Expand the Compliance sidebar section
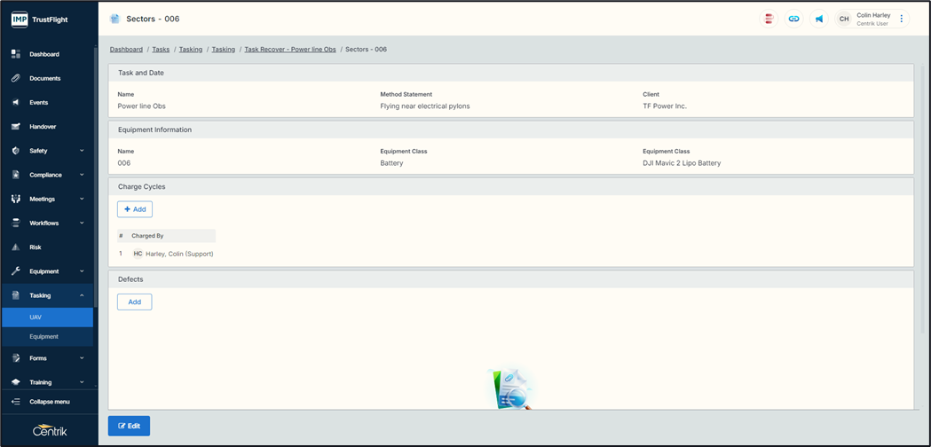Viewport: 931px width, 447px height. 48,175
